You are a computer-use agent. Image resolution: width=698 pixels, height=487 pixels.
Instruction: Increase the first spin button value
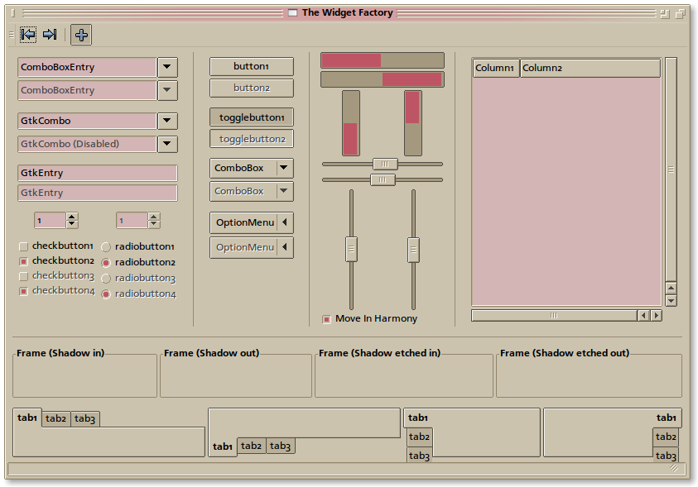click(72, 217)
